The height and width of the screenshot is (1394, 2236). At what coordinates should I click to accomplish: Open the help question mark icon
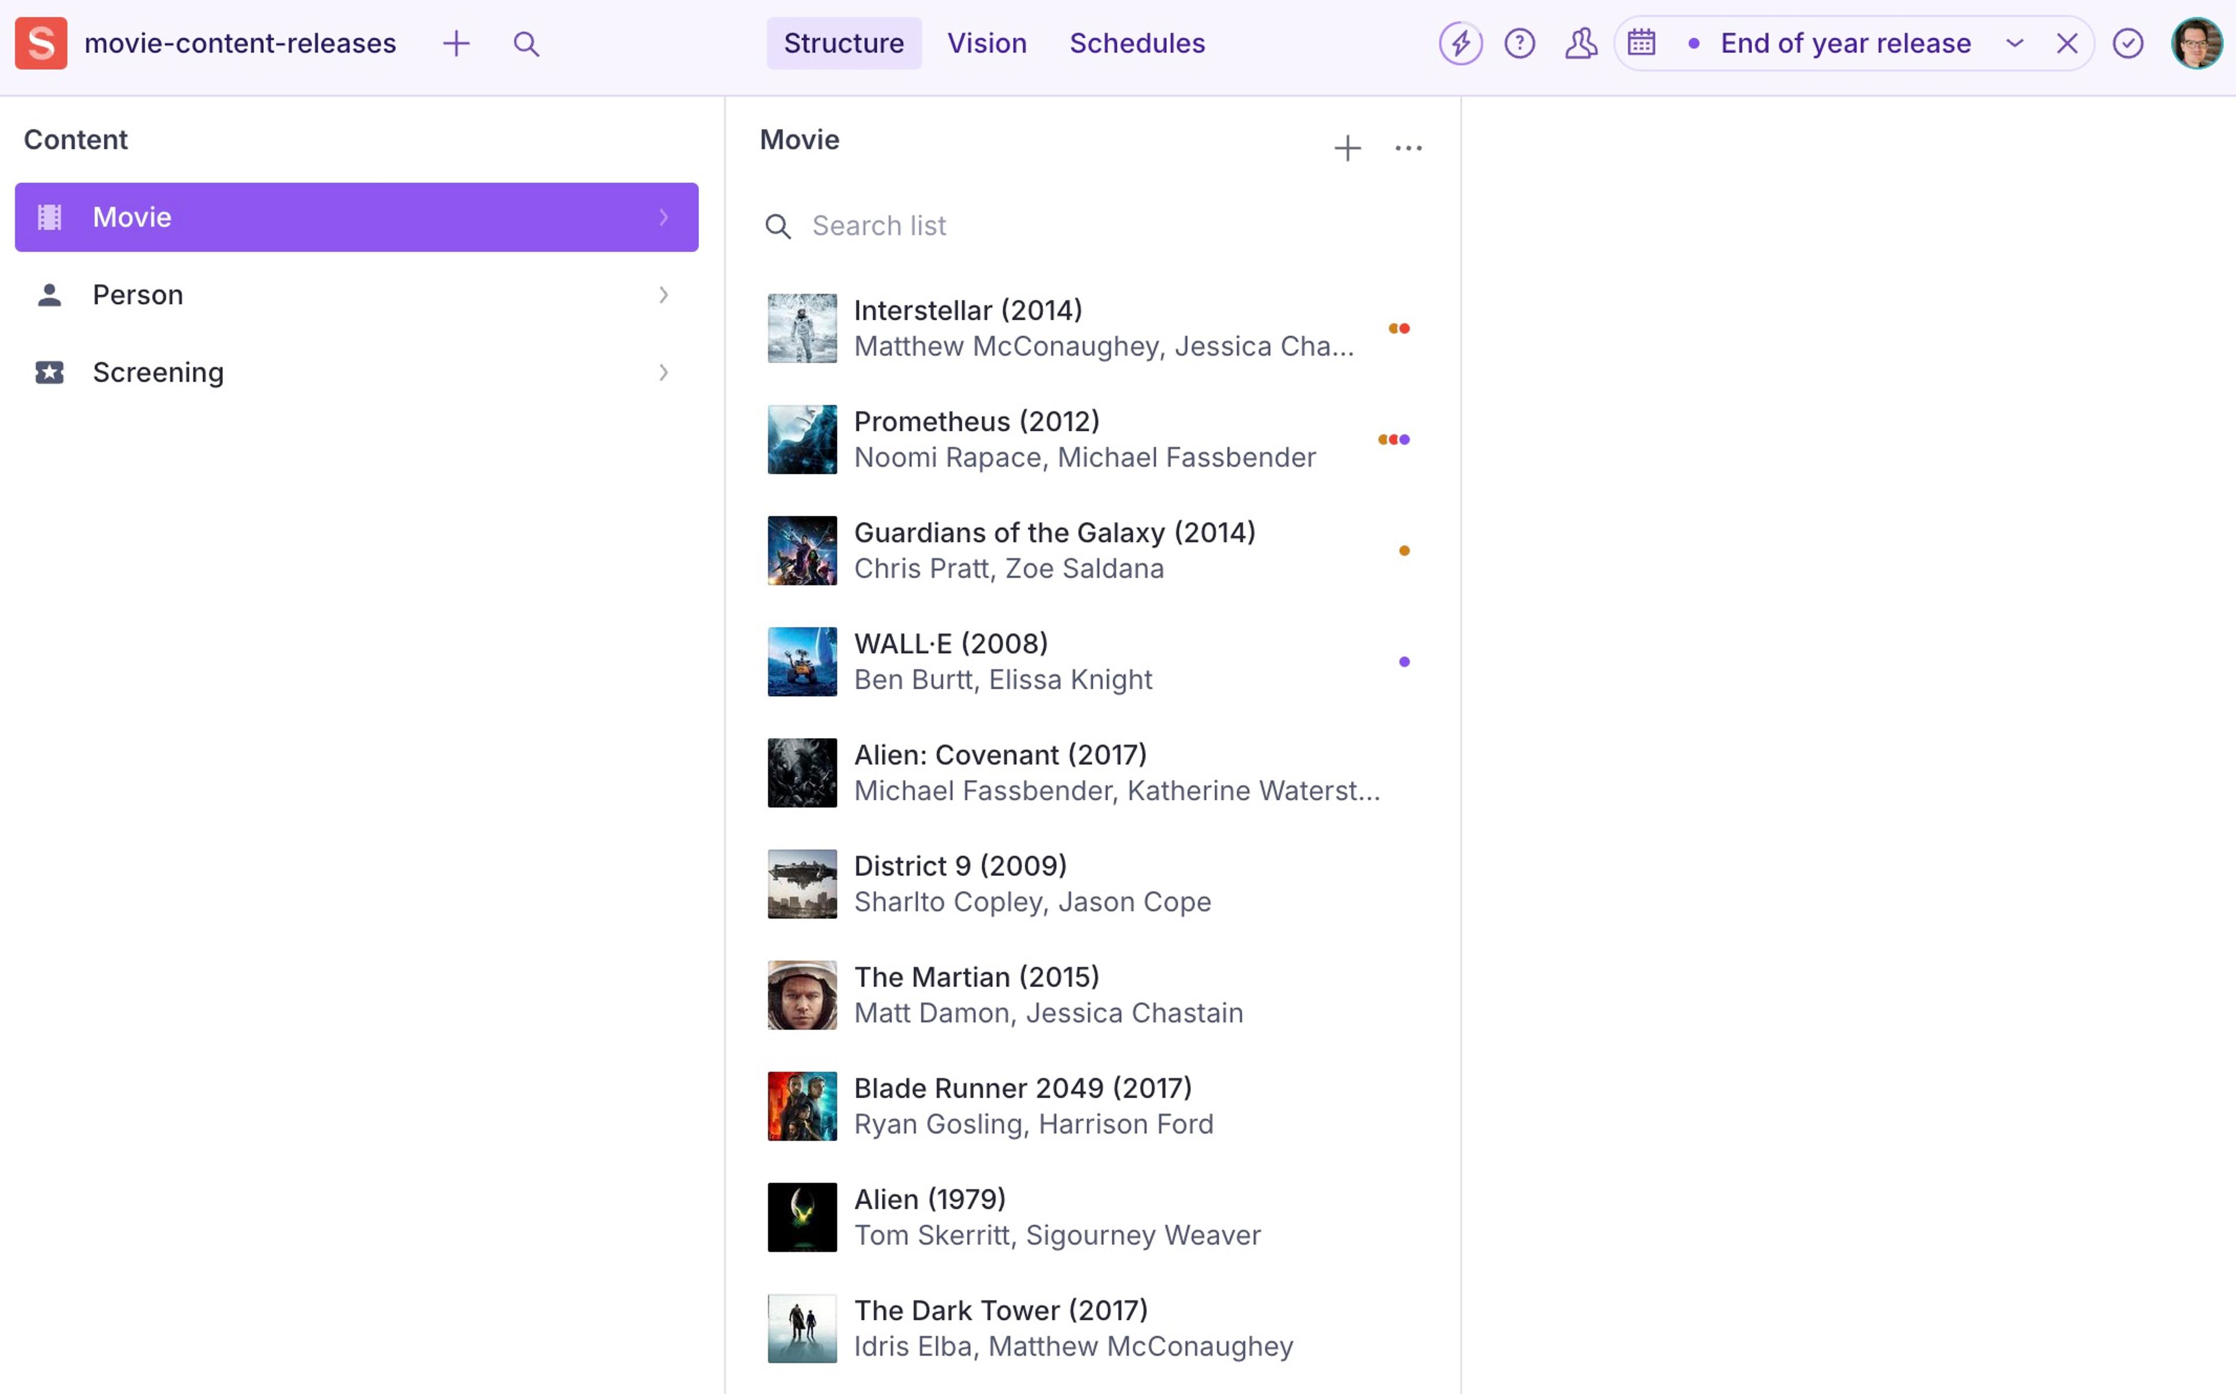pos(1520,43)
